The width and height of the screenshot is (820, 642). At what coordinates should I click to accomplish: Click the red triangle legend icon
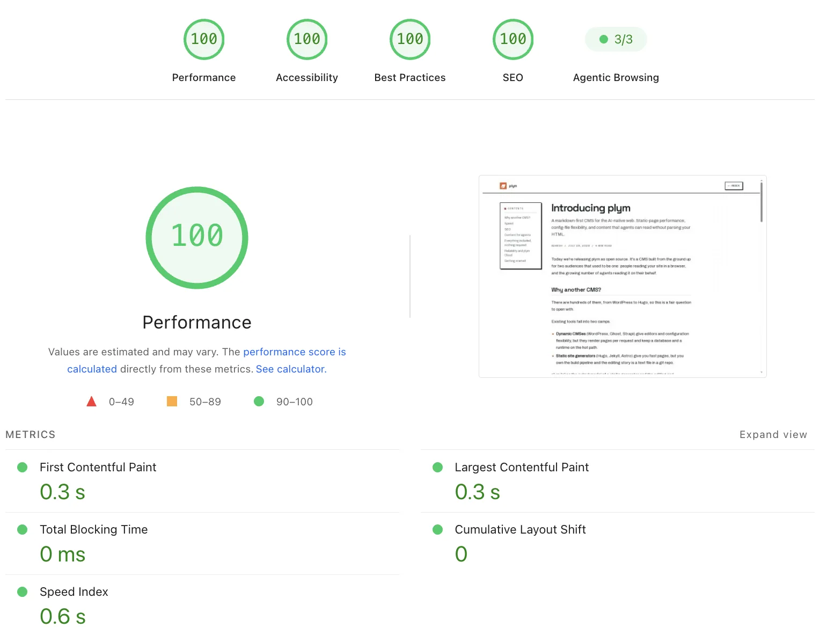point(92,402)
